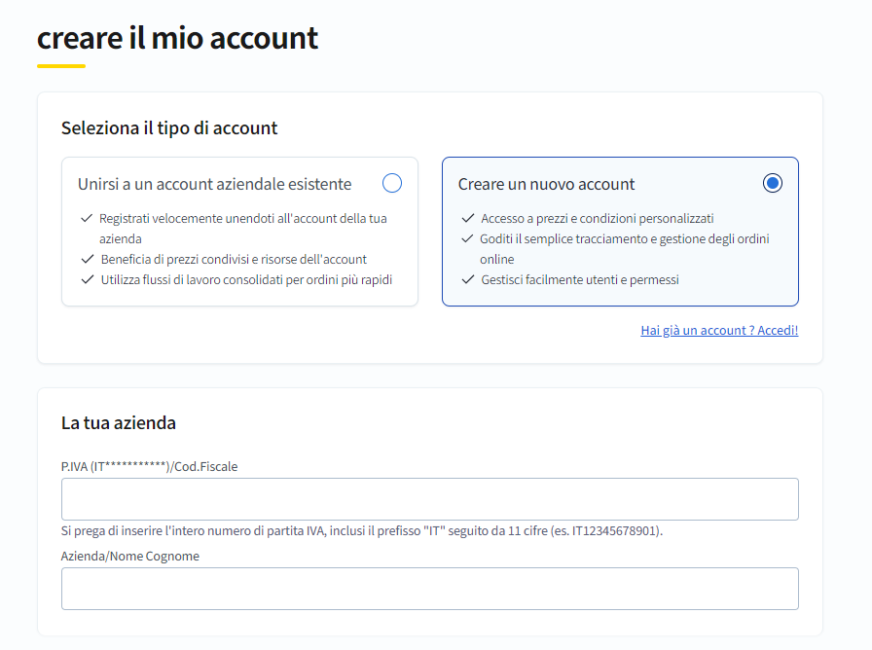Image resolution: width=872 pixels, height=650 pixels.
Task: Click checkmark beside "Registrati velocemente" benefit
Action: 87,218
